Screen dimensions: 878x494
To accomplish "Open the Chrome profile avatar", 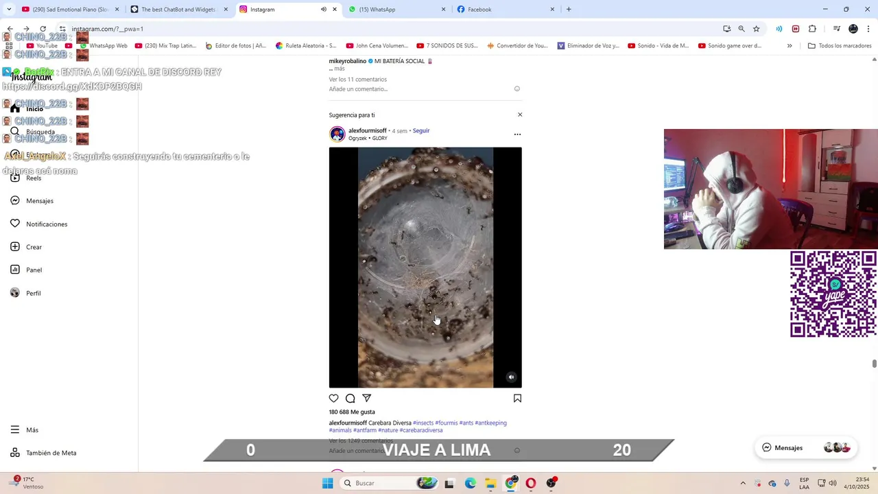I will pos(853,29).
